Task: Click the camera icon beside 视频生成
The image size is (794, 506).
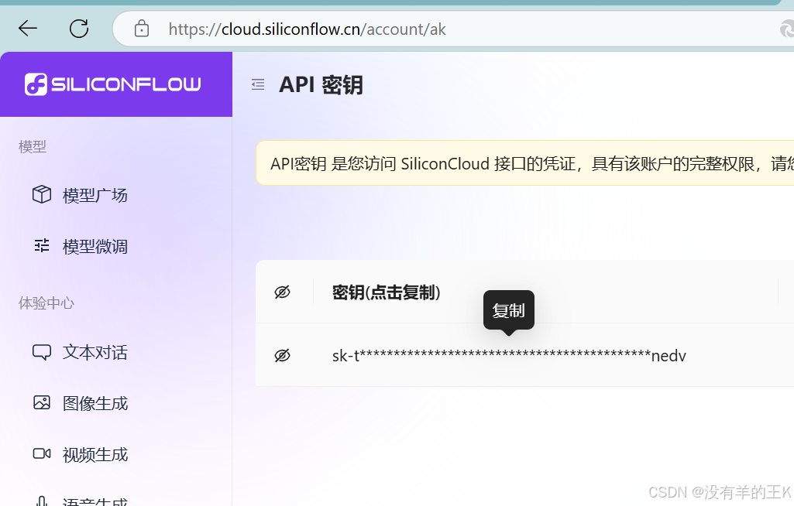Action: tap(42, 454)
